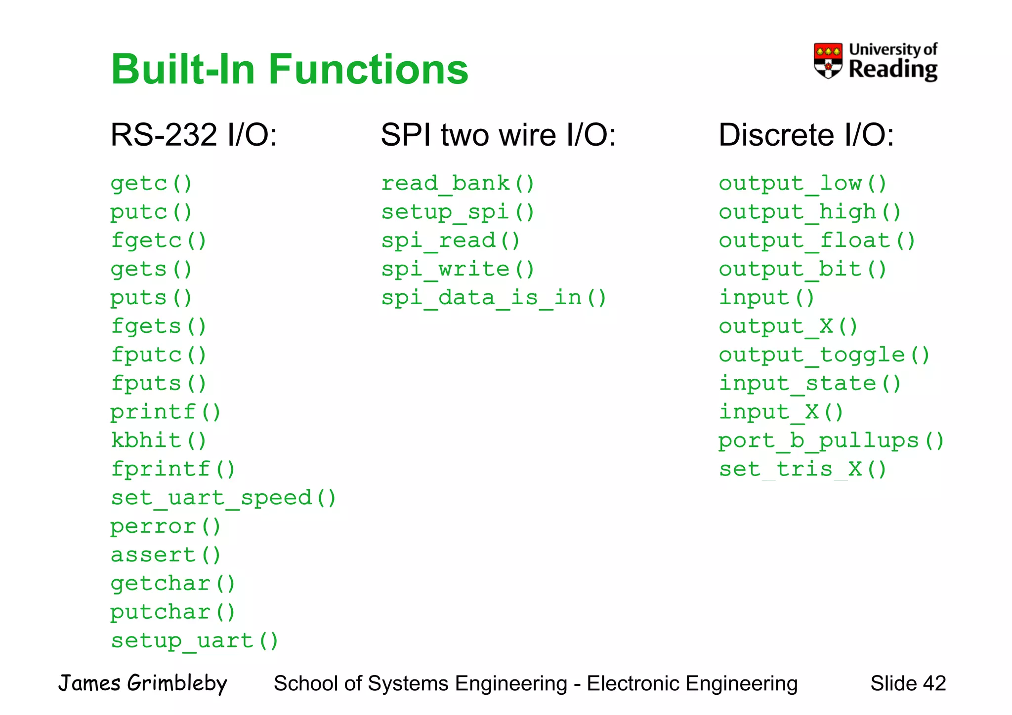Click the gets() entry

pos(151,270)
